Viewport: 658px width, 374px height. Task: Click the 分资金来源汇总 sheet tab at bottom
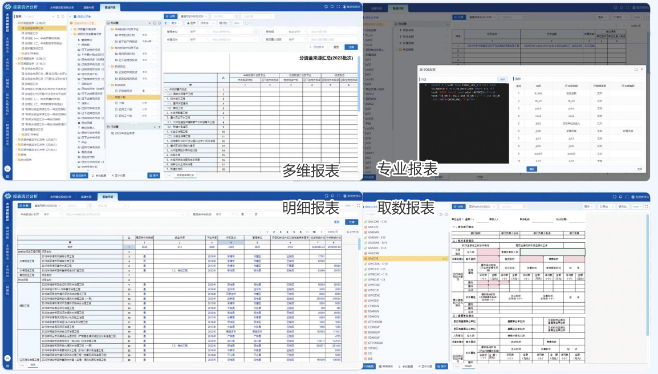click(185, 176)
